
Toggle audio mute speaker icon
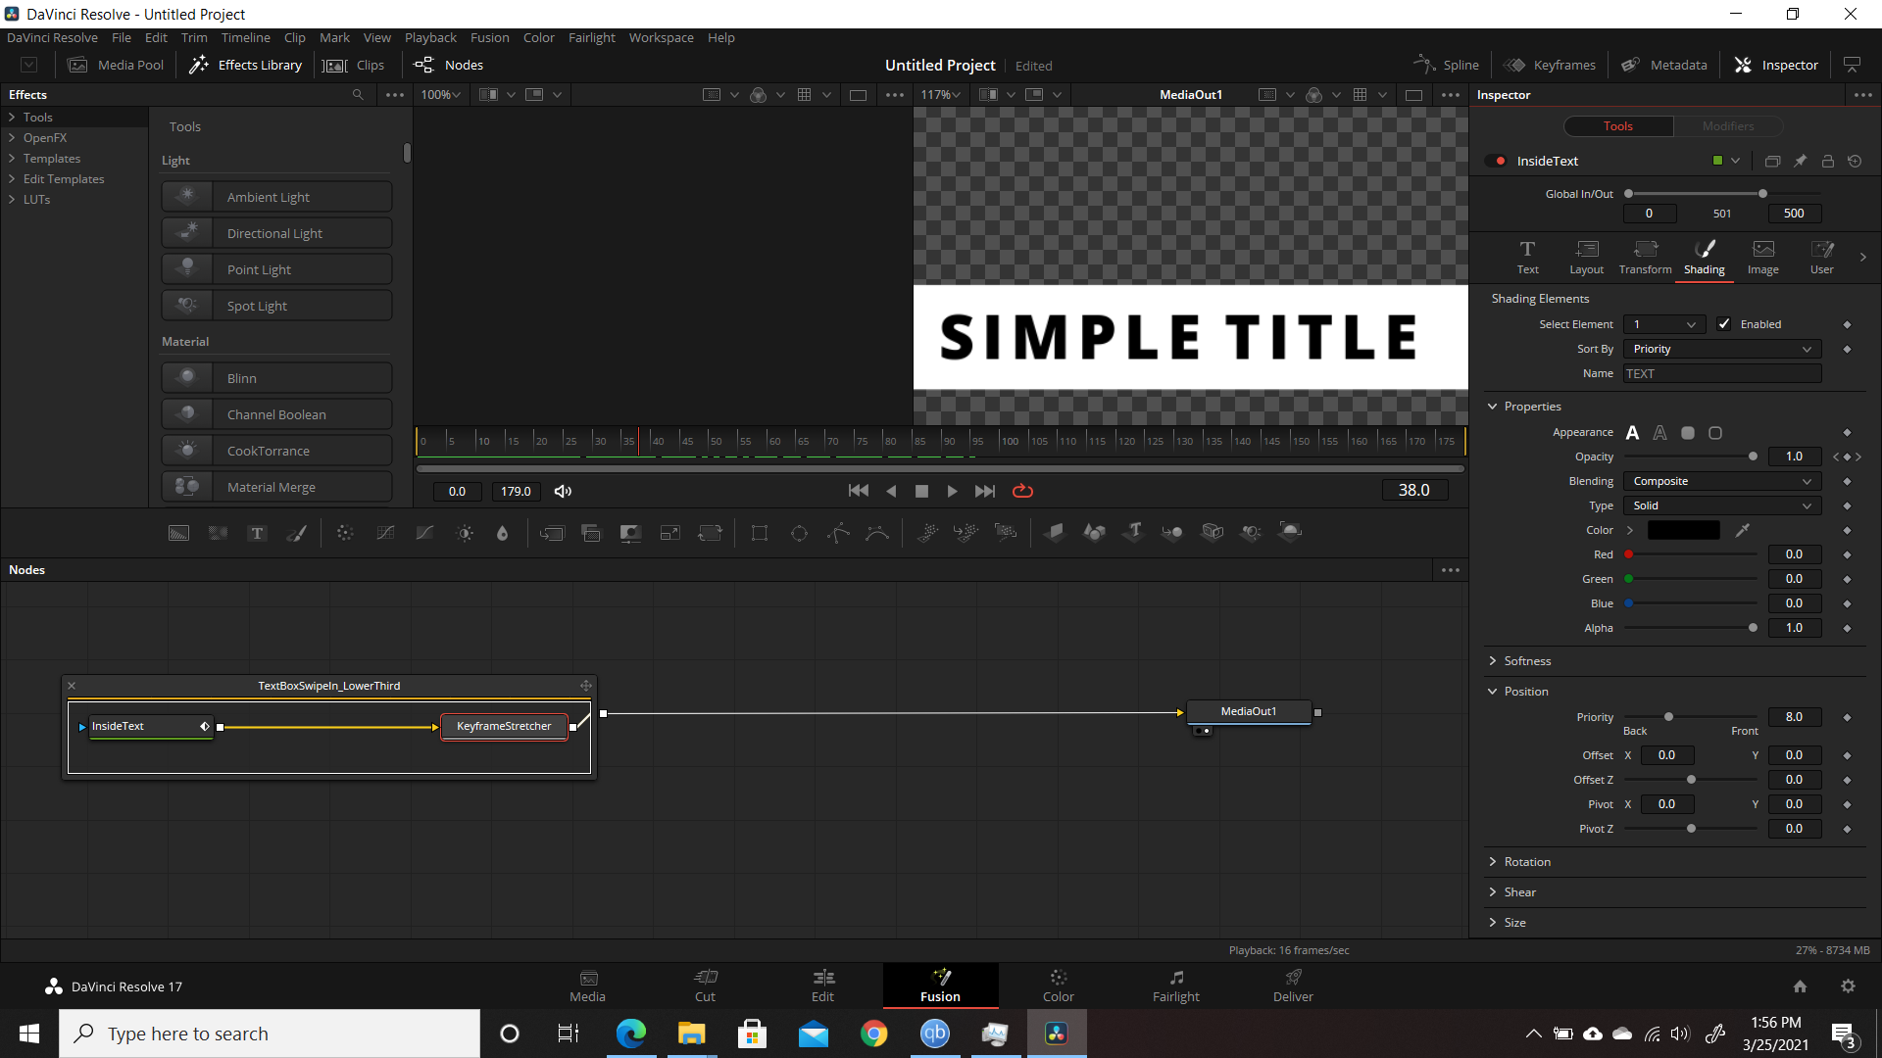pyautogui.click(x=563, y=491)
